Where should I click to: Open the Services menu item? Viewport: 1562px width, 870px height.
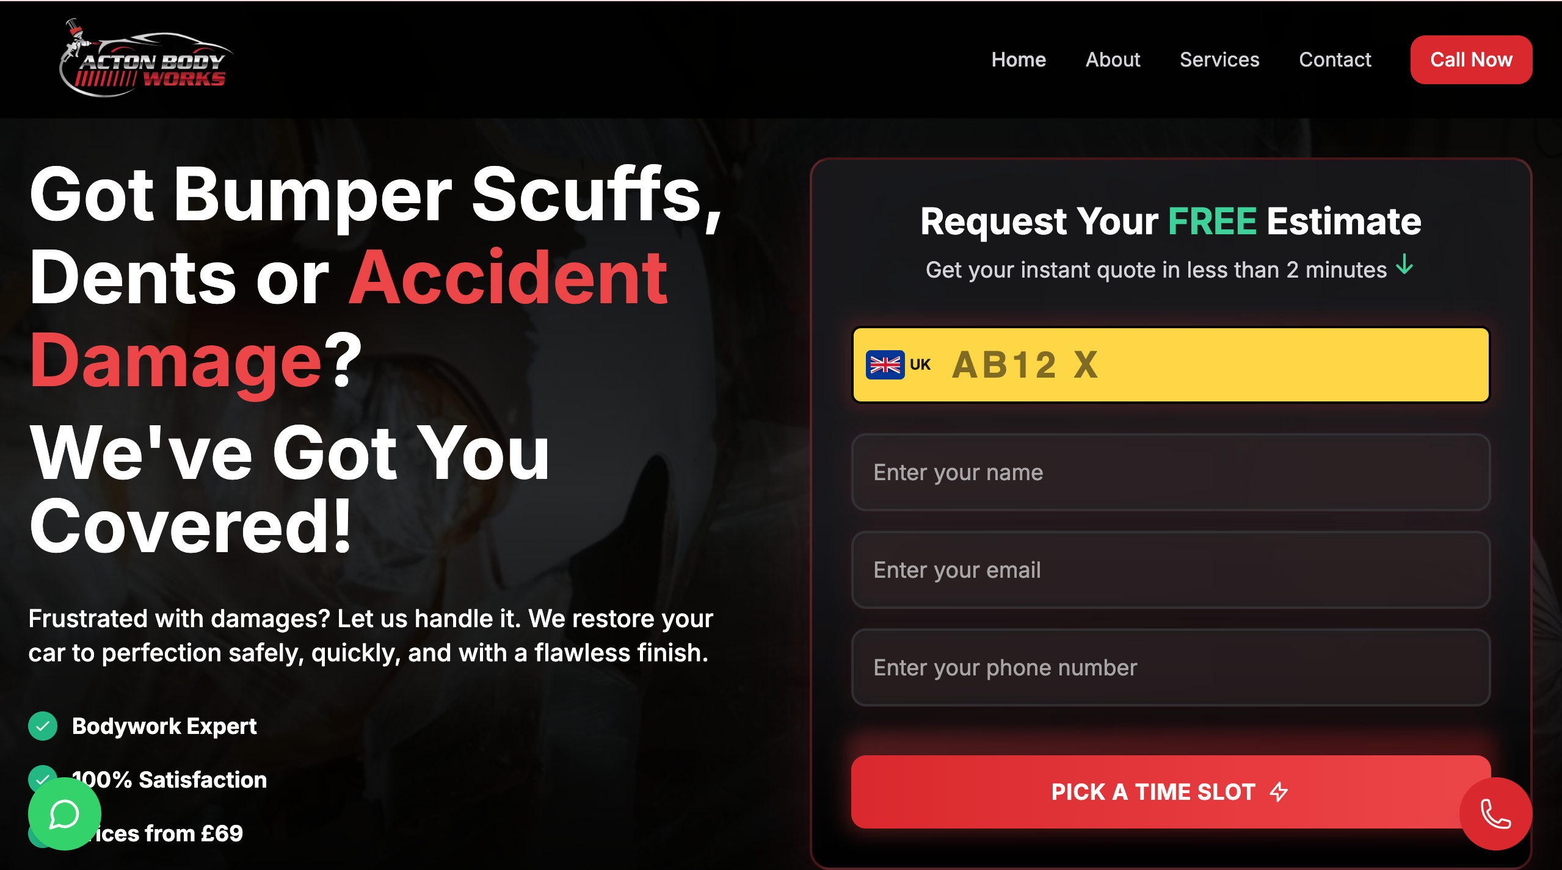pyautogui.click(x=1219, y=60)
